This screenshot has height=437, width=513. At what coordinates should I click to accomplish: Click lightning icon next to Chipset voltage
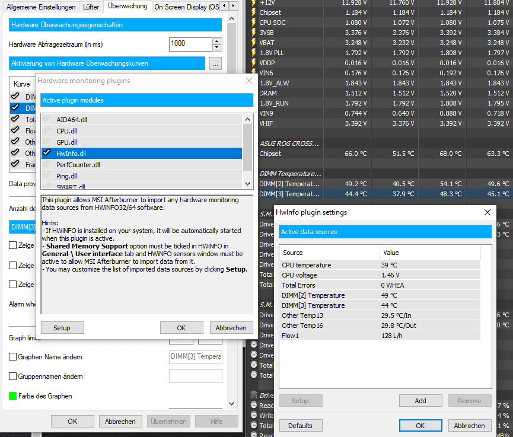coord(253,12)
